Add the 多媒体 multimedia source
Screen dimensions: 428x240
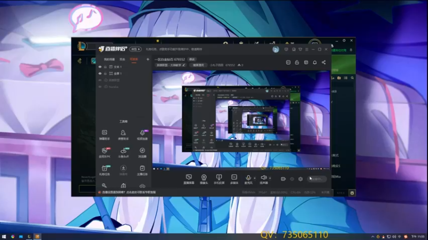(x=234, y=179)
